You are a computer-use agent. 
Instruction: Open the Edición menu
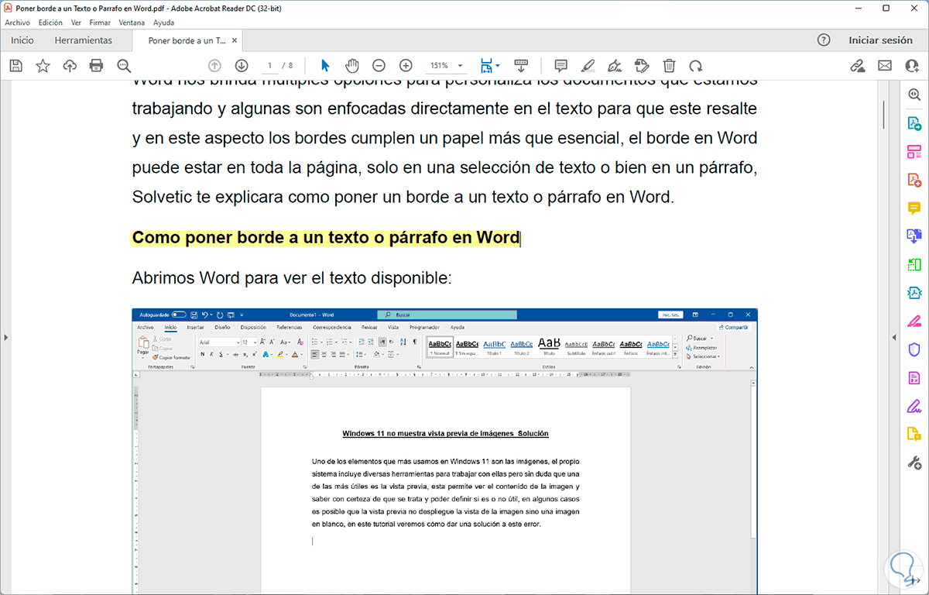(x=50, y=22)
